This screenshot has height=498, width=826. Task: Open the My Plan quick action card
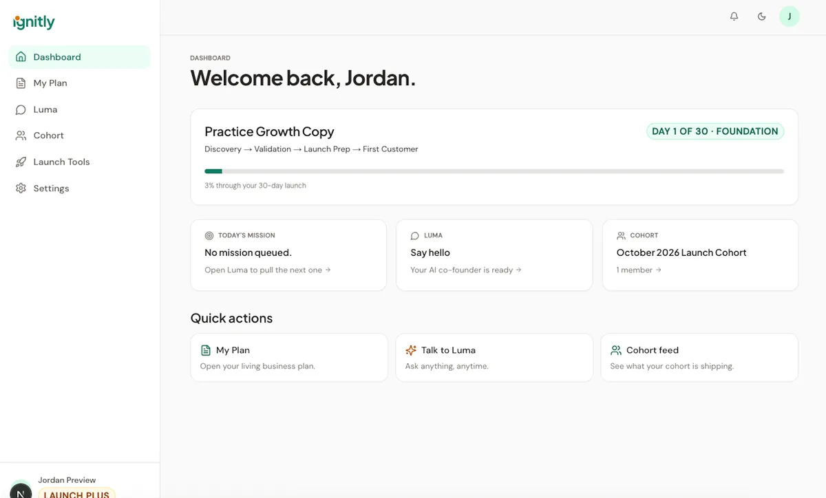(x=289, y=358)
